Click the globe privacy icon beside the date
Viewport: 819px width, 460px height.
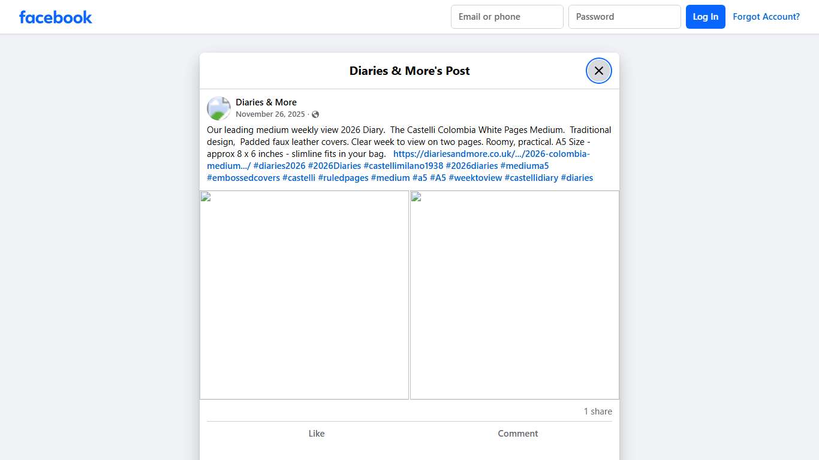315,114
